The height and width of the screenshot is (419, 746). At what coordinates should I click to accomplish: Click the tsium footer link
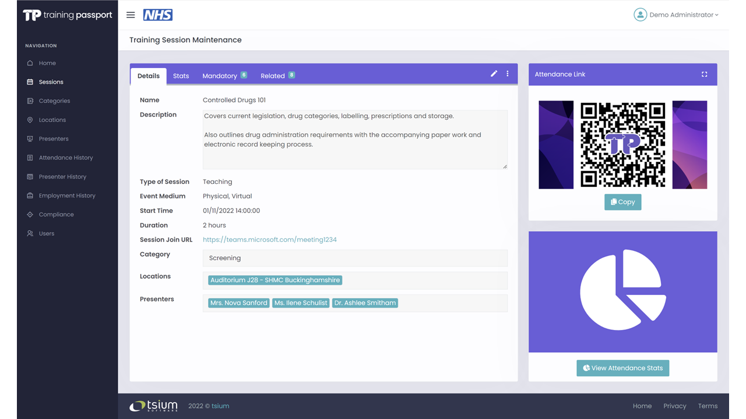(x=220, y=406)
